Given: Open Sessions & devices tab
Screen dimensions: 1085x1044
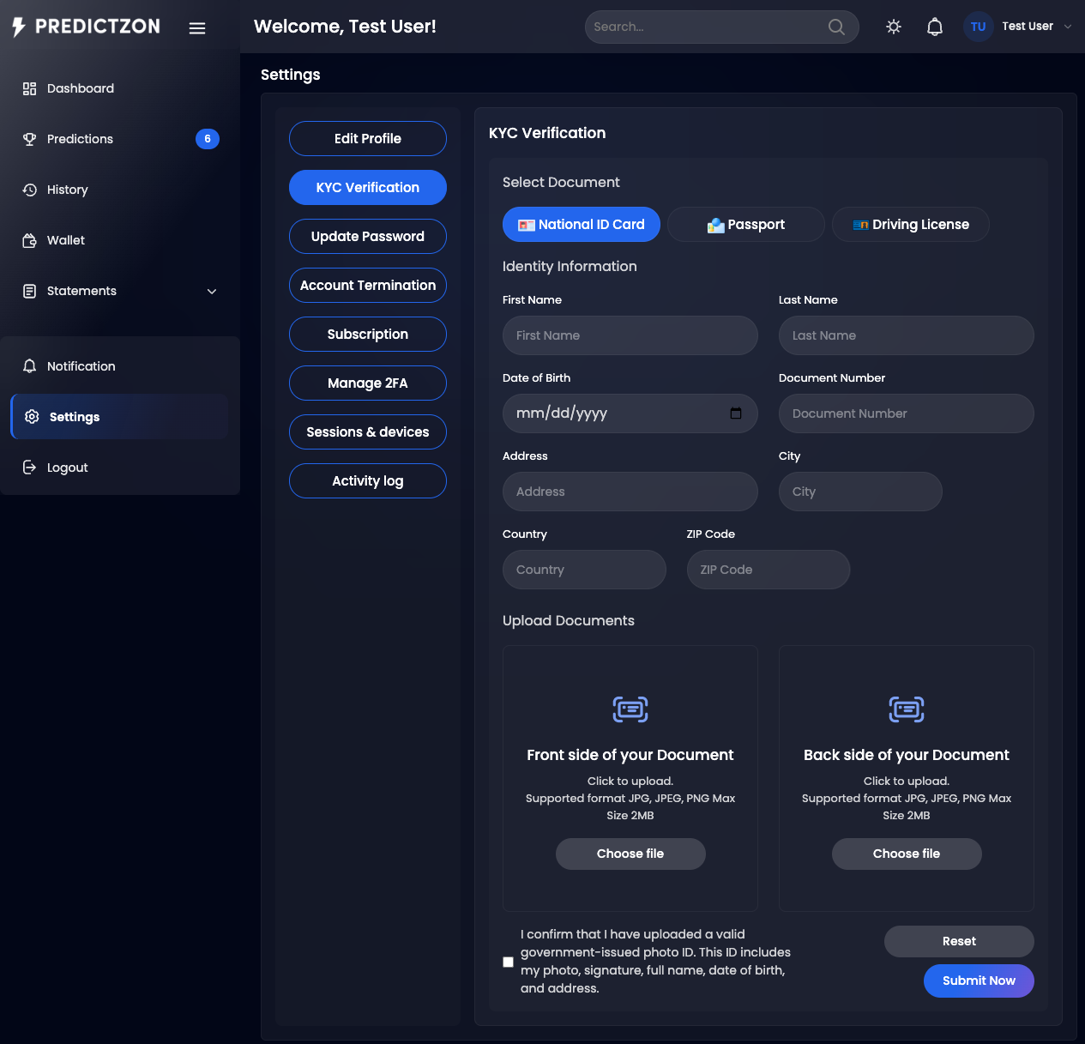Looking at the screenshot, I should point(368,432).
